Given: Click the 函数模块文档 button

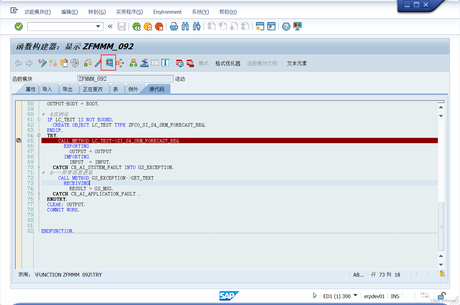Looking at the screenshot, I should (262, 63).
